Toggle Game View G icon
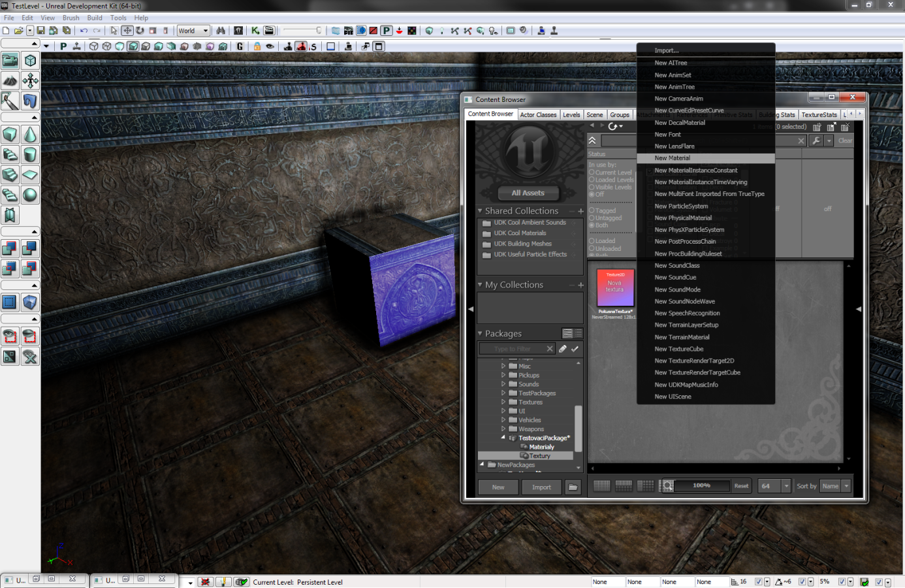 click(x=240, y=46)
